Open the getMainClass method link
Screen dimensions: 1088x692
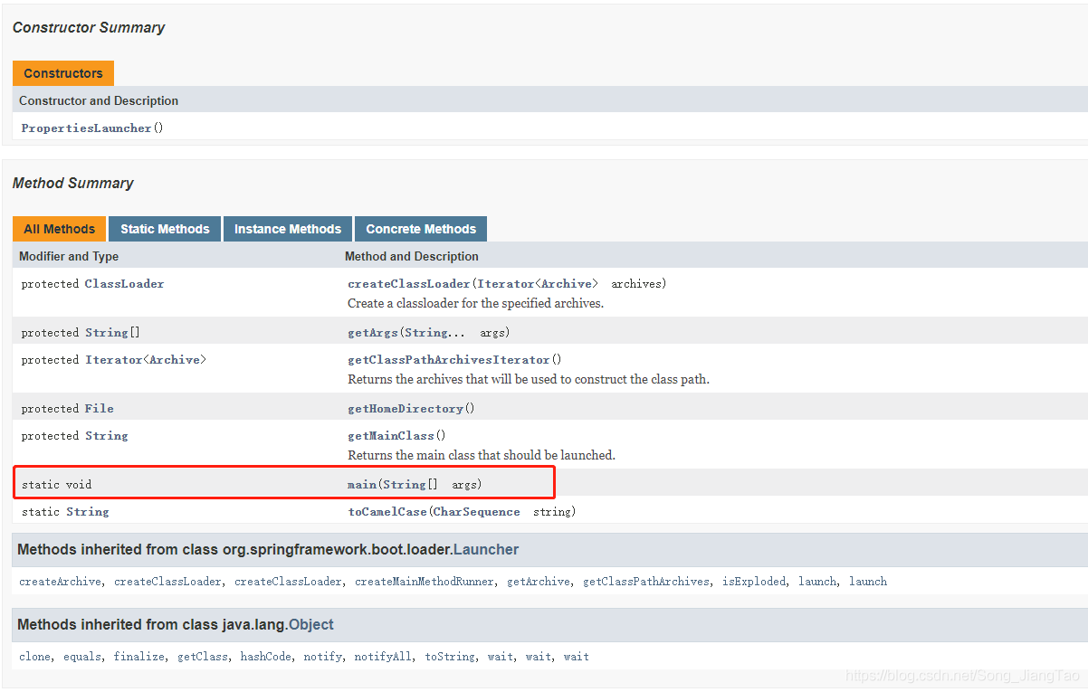click(x=391, y=436)
